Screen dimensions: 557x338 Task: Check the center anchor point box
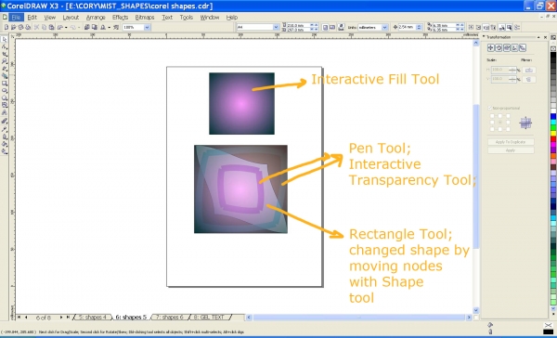click(x=499, y=123)
